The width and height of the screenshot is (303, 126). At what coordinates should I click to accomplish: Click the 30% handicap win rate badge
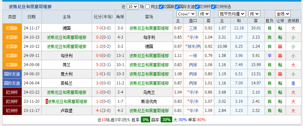click(x=167, y=120)
